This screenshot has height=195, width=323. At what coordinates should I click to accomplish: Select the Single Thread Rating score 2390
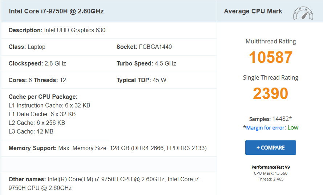click(x=271, y=94)
